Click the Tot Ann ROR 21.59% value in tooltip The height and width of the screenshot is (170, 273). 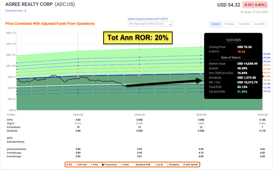click(x=242, y=92)
